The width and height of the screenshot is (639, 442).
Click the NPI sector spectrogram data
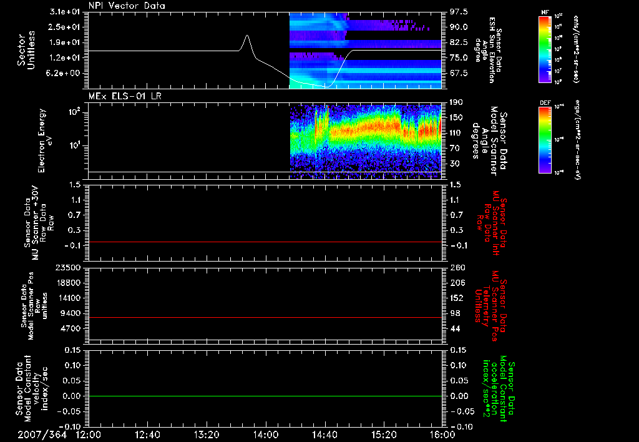tap(366, 50)
